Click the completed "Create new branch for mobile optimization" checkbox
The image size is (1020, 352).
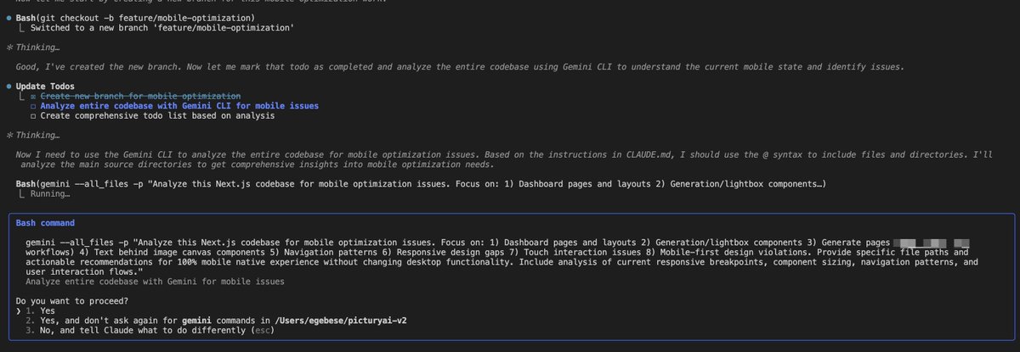33,96
